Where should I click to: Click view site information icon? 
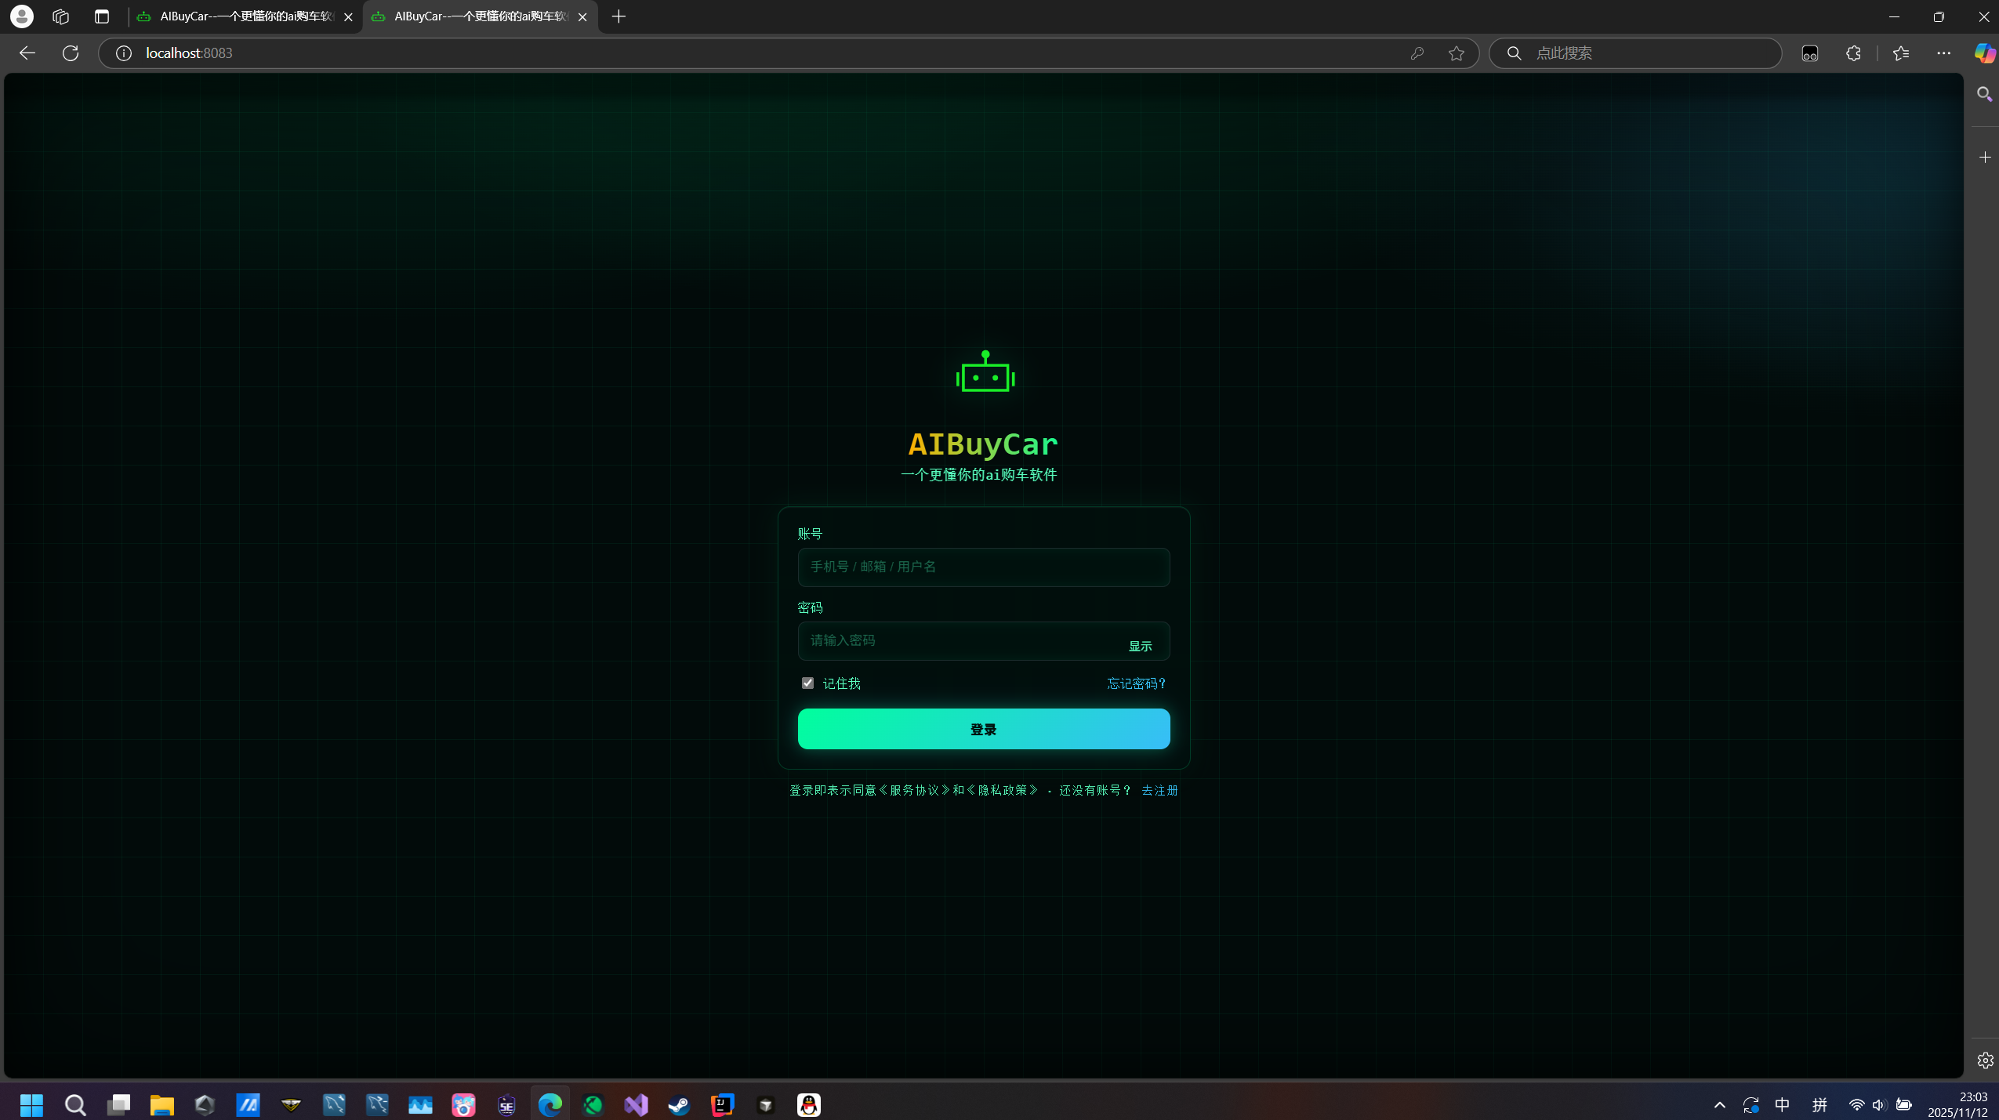click(124, 53)
